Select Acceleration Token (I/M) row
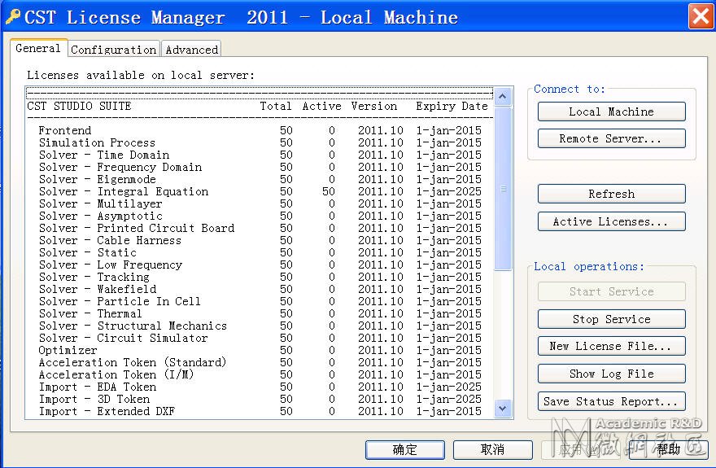Image resolution: width=716 pixels, height=468 pixels. [x=260, y=375]
